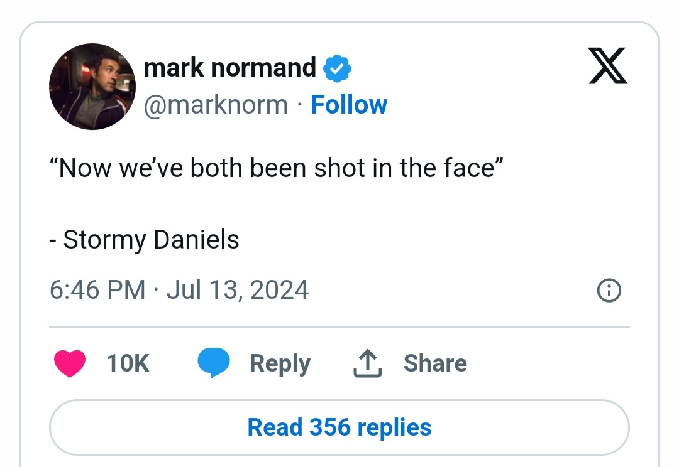Open the Read 356 replies button
This screenshot has width=679, height=467.
339,427
